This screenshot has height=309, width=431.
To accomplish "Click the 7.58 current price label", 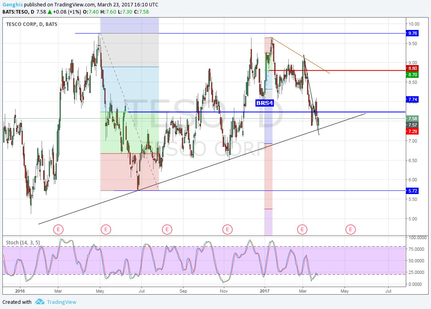I will (x=412, y=119).
